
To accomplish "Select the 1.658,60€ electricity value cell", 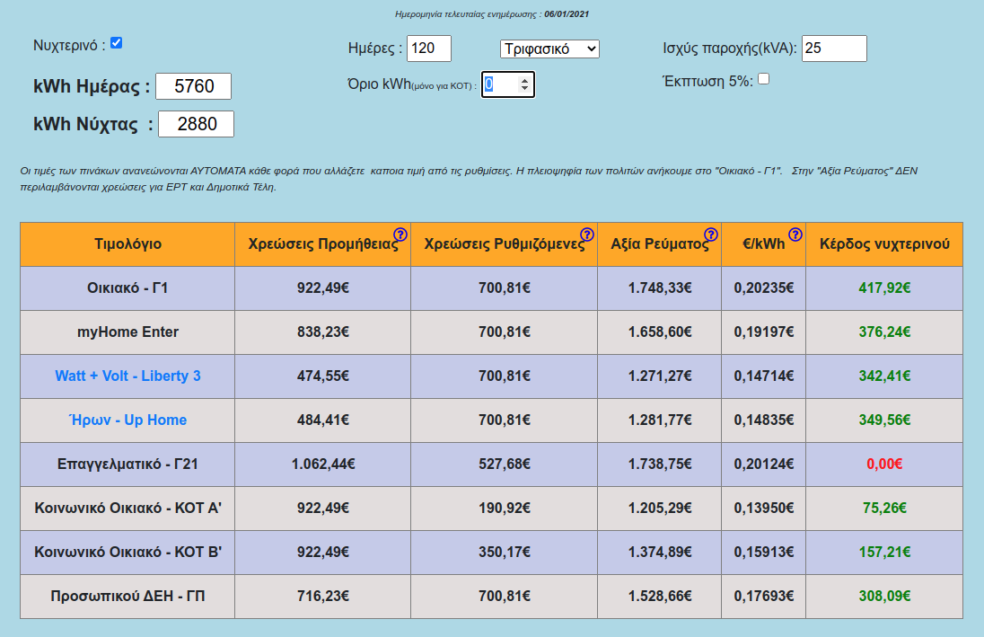I will coord(660,332).
